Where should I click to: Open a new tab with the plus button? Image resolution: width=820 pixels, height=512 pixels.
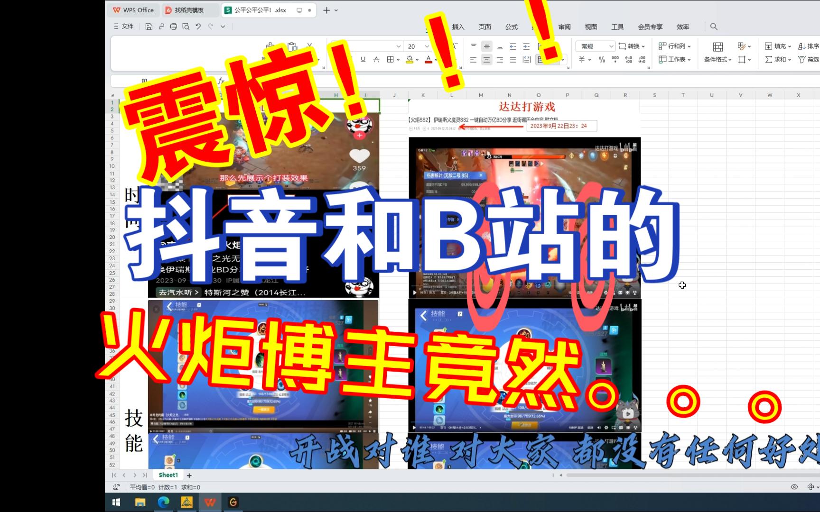click(326, 10)
